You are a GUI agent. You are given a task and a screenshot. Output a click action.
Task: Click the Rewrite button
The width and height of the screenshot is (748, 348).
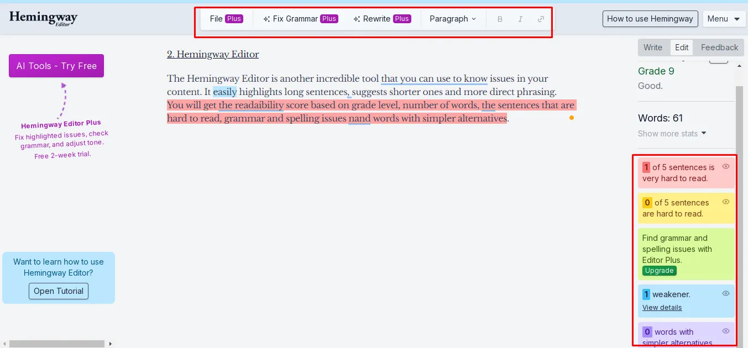382,19
